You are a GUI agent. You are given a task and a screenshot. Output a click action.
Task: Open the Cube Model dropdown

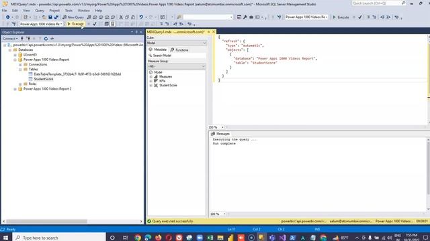(x=177, y=43)
